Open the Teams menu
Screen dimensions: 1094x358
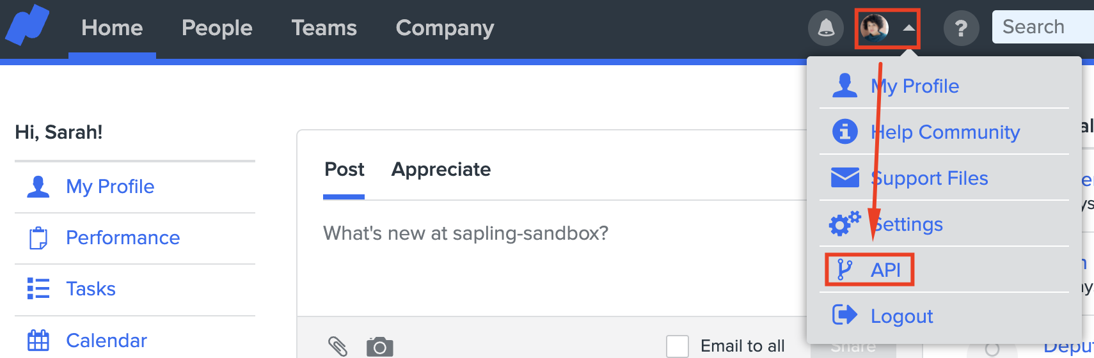tap(324, 28)
